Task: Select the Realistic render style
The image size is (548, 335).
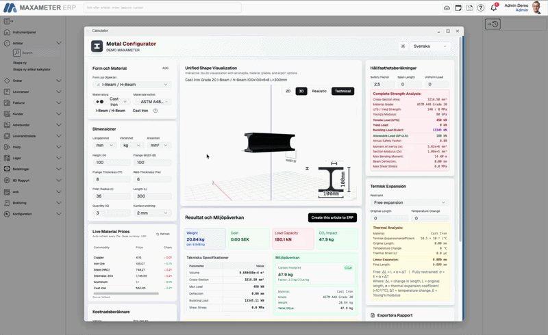Action: [x=319, y=91]
